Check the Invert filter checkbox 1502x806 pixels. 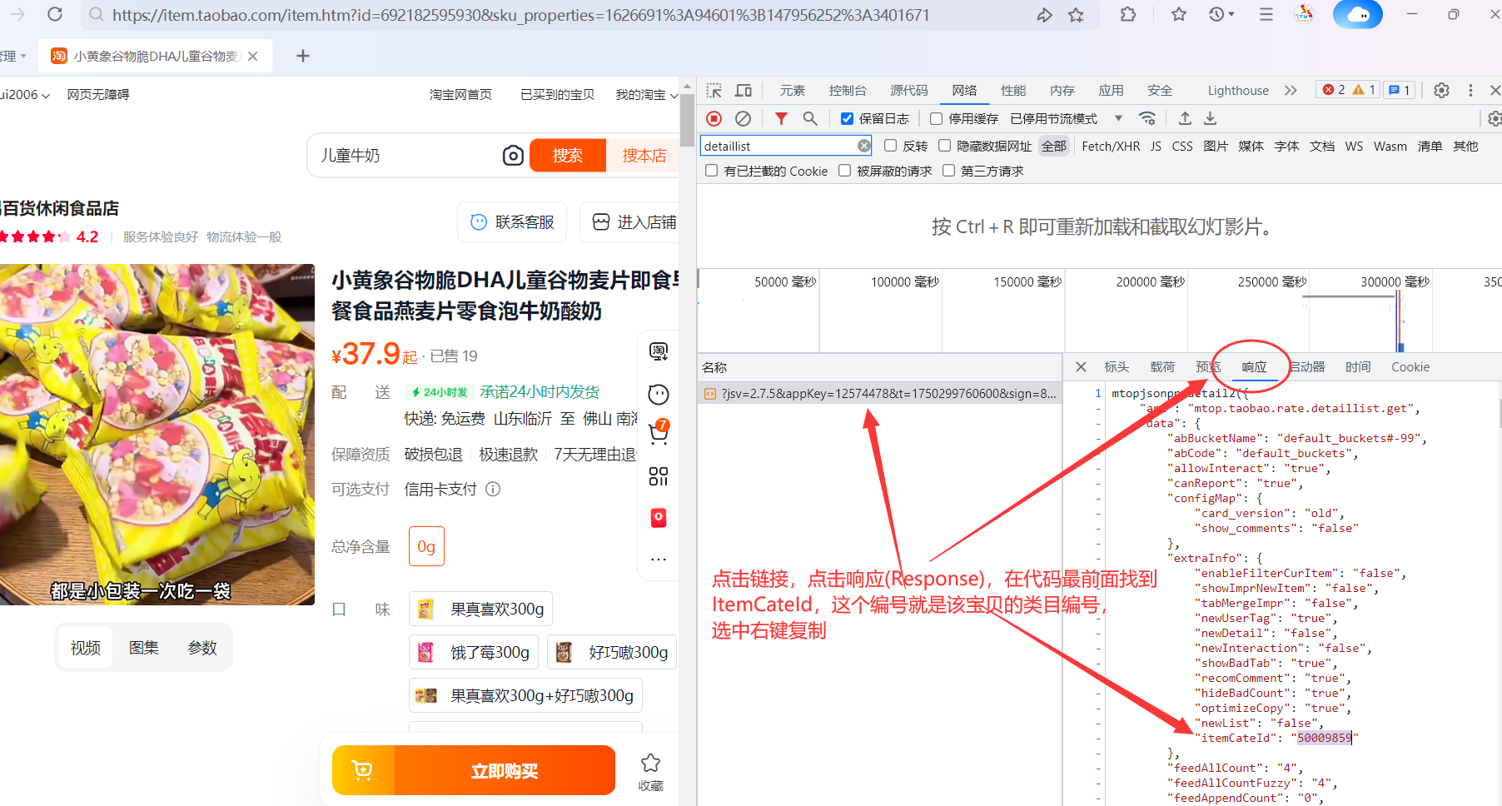[890, 146]
